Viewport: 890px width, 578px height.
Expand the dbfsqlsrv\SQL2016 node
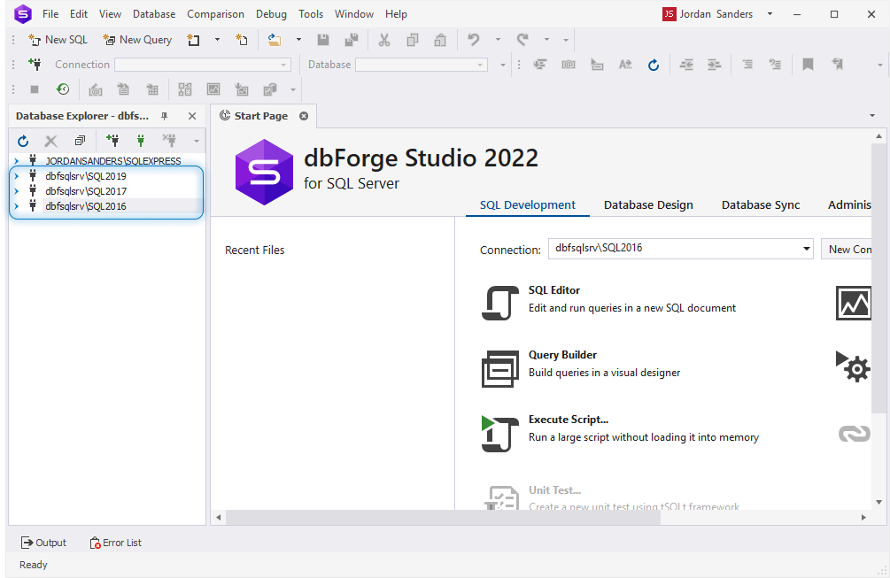[x=17, y=206]
